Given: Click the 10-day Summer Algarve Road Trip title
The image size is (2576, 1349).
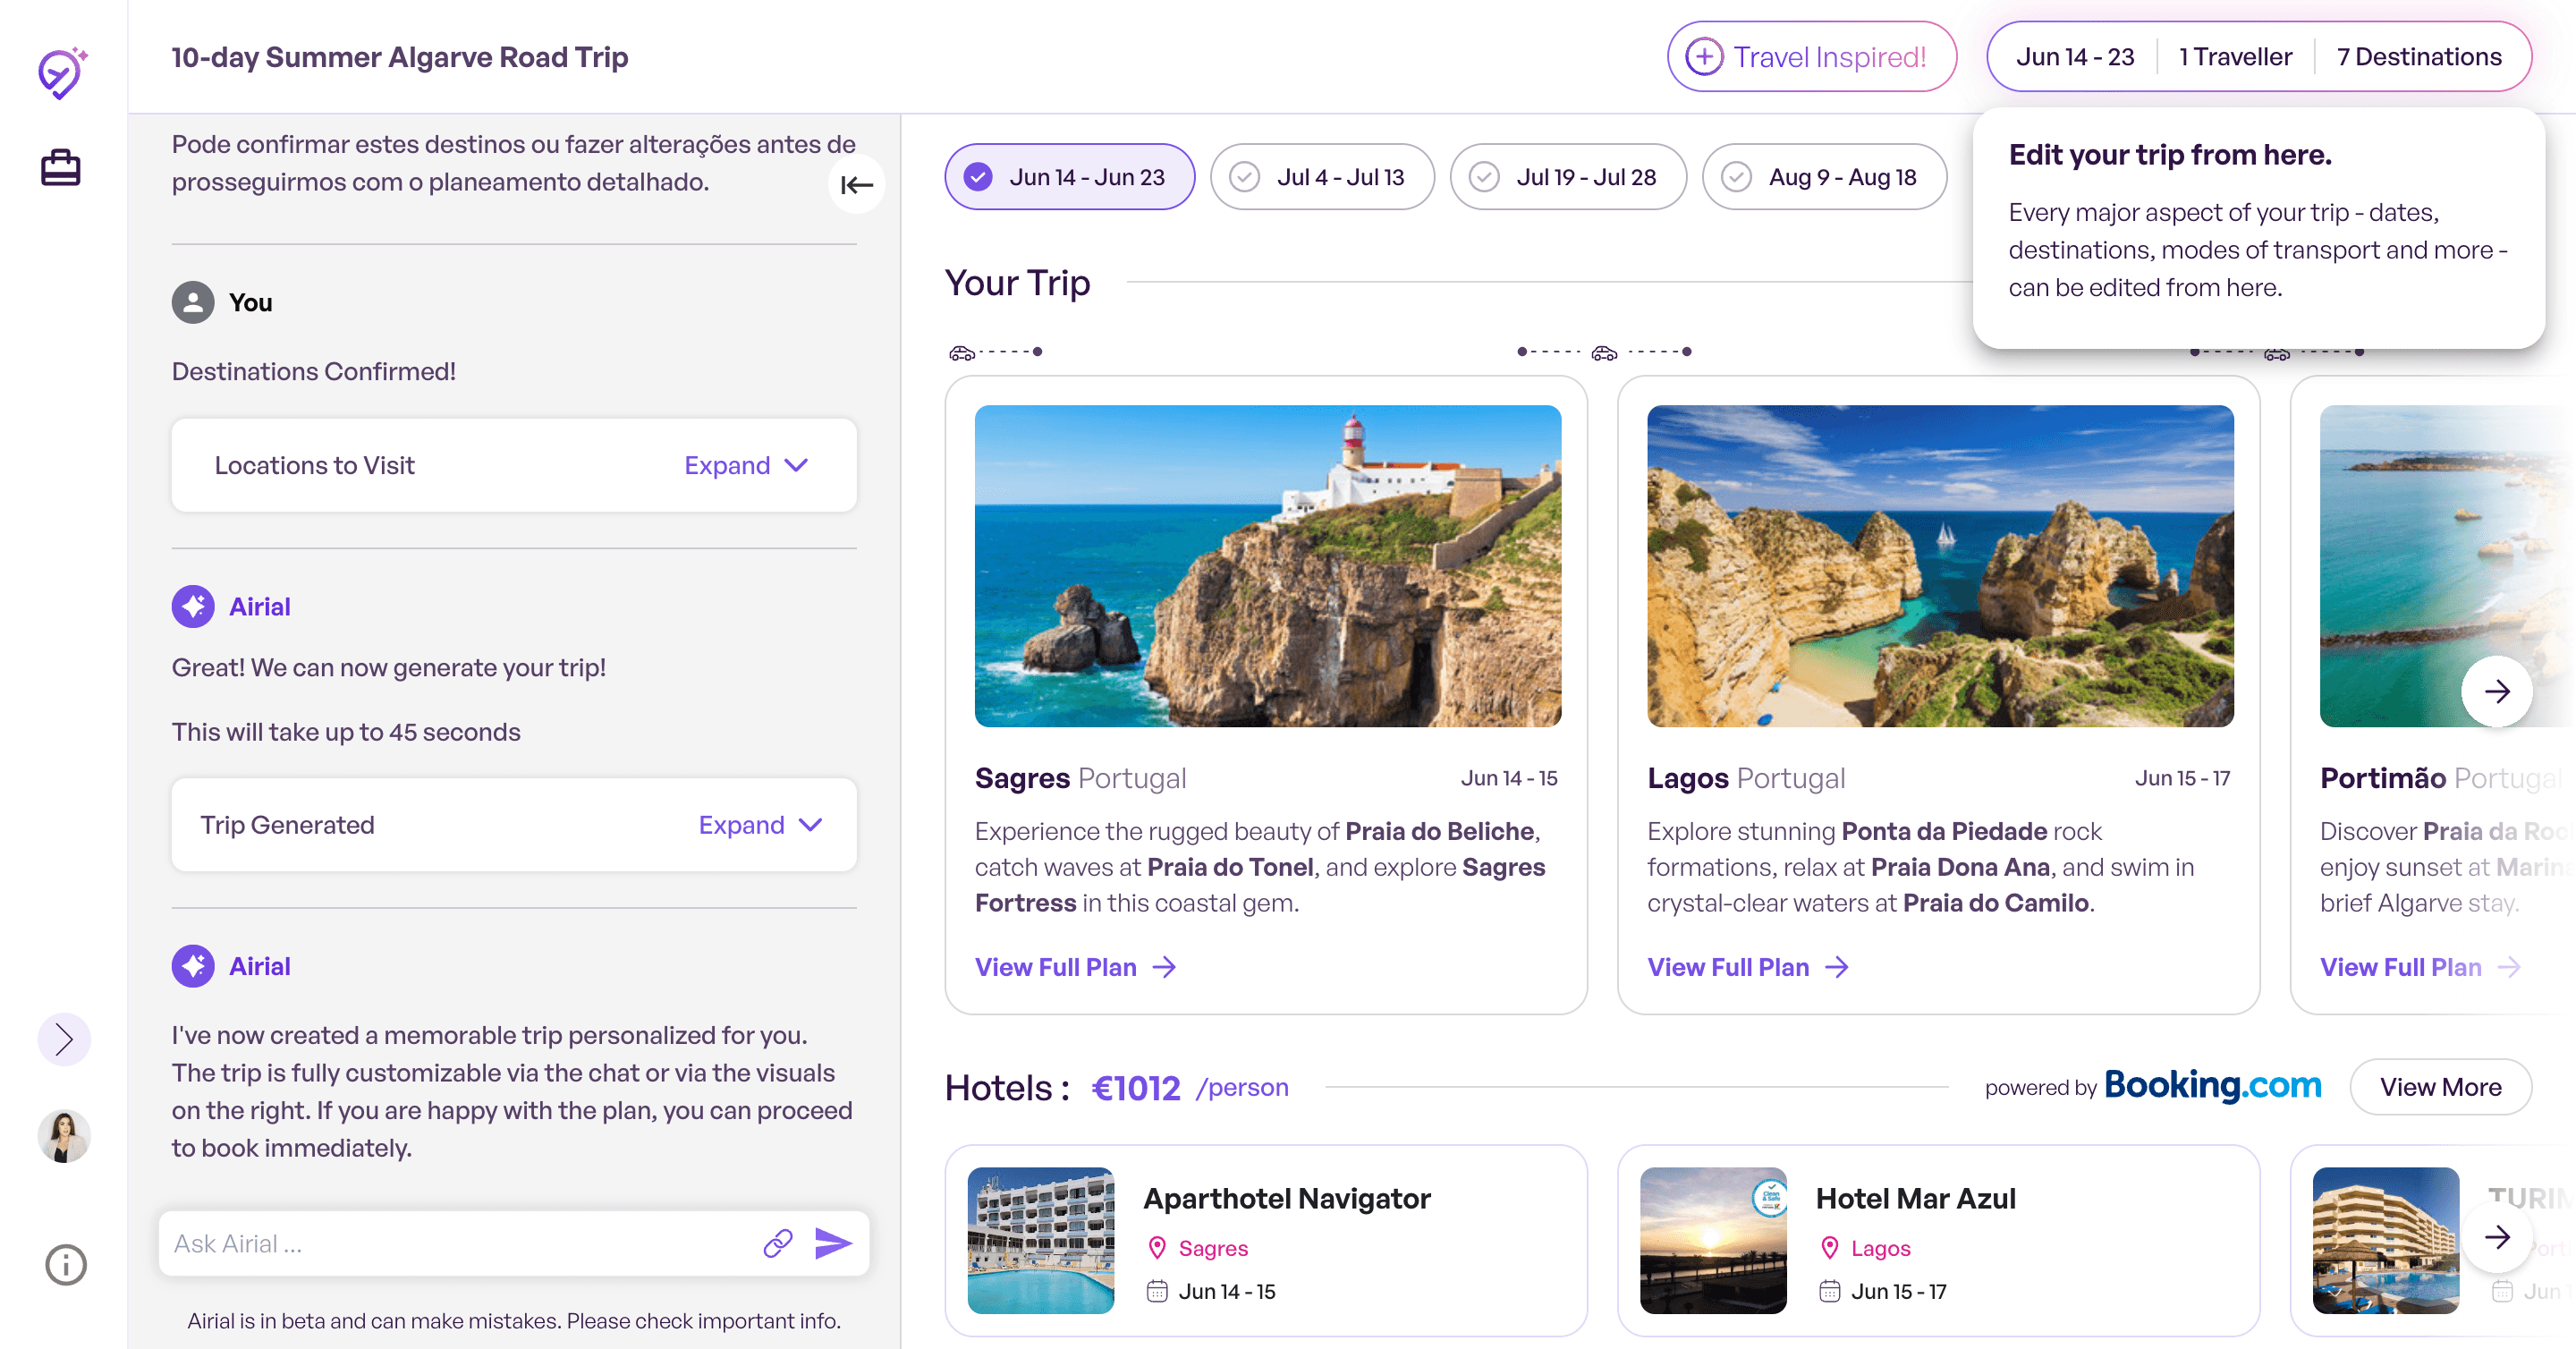Looking at the screenshot, I should pyautogui.click(x=400, y=57).
